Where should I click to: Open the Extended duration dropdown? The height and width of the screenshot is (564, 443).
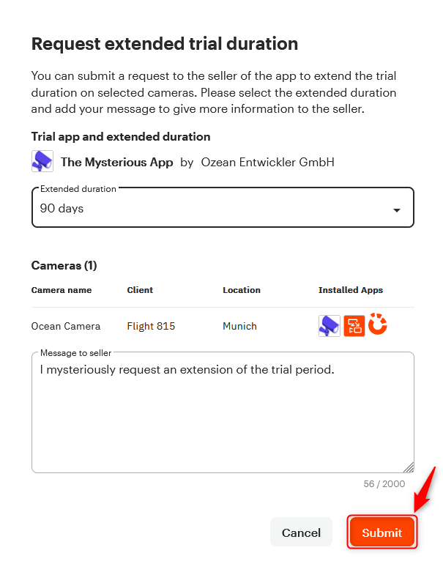pos(223,207)
